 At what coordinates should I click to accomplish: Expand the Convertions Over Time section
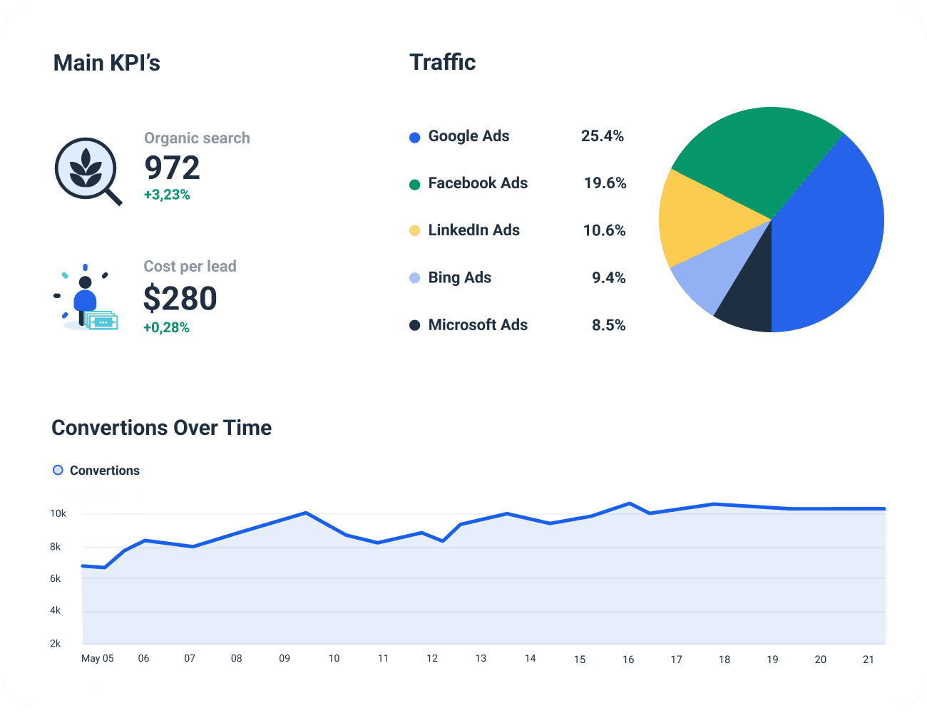tap(161, 428)
